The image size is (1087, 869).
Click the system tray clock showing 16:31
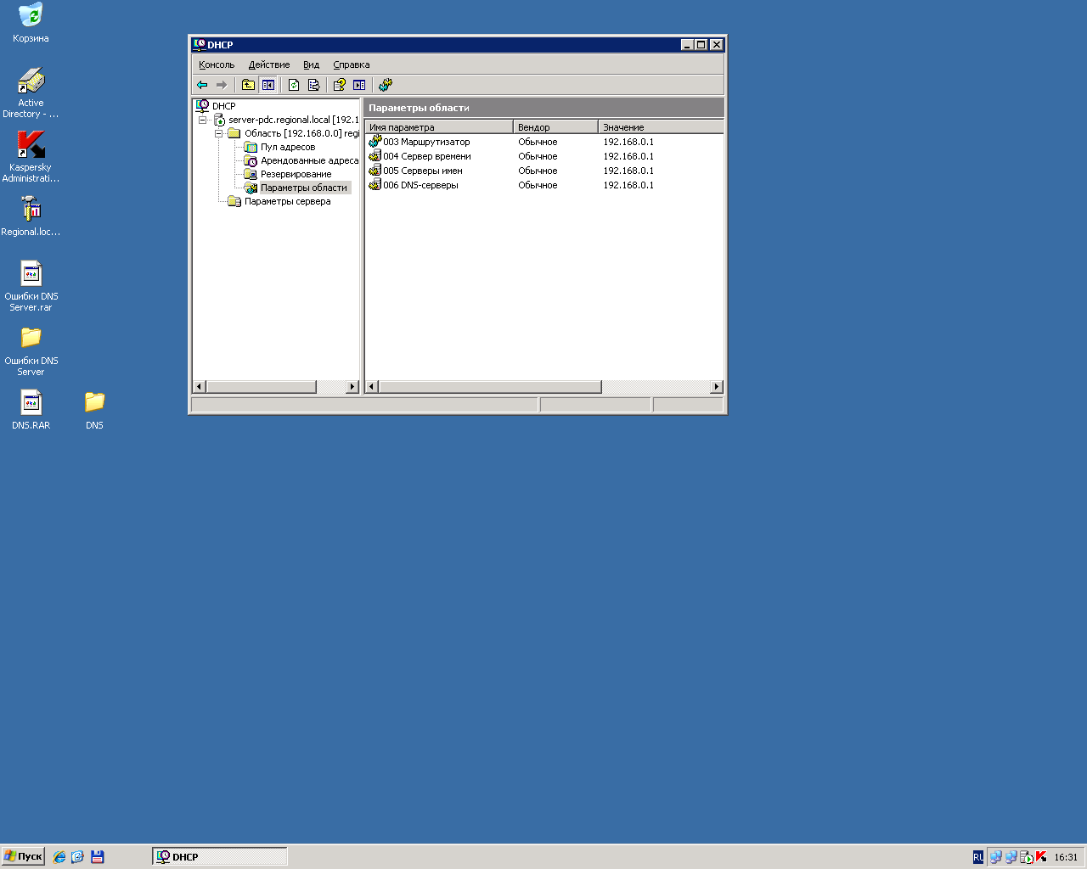pyautogui.click(x=1066, y=857)
